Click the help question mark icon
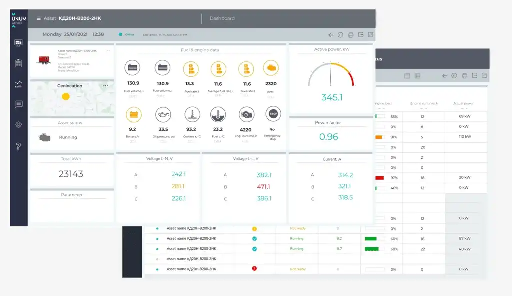This screenshot has height=296, width=512. click(19, 146)
